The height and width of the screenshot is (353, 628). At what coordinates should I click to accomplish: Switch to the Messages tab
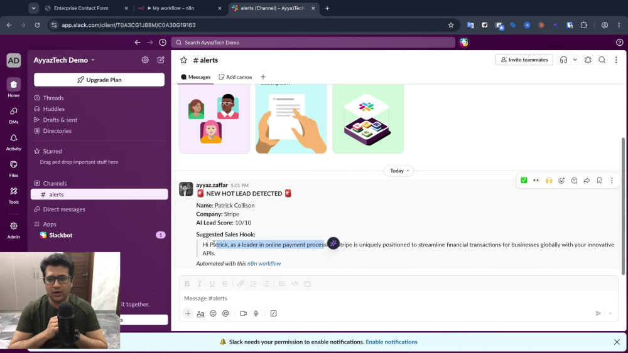[x=195, y=77]
